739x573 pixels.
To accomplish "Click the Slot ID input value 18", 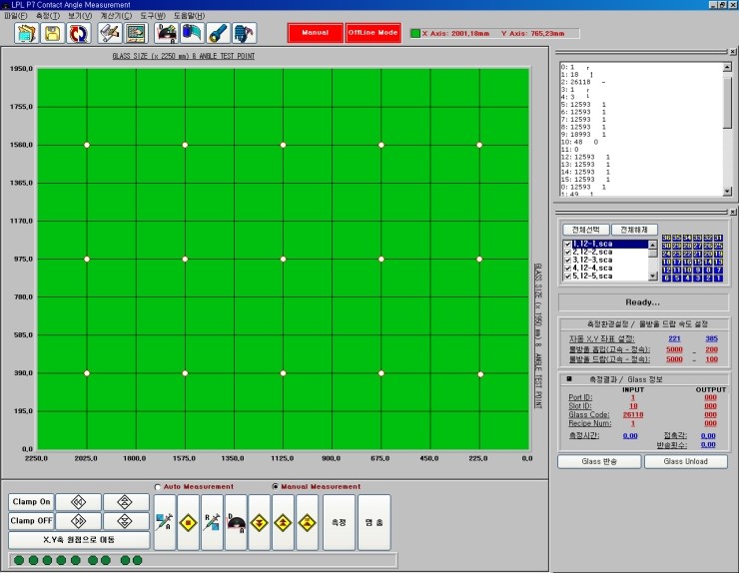I will [x=633, y=406].
